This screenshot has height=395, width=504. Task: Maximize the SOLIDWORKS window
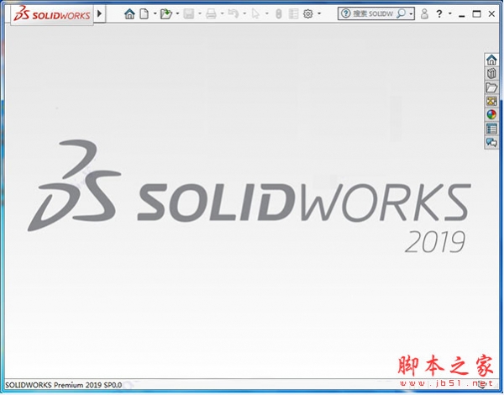coord(477,13)
